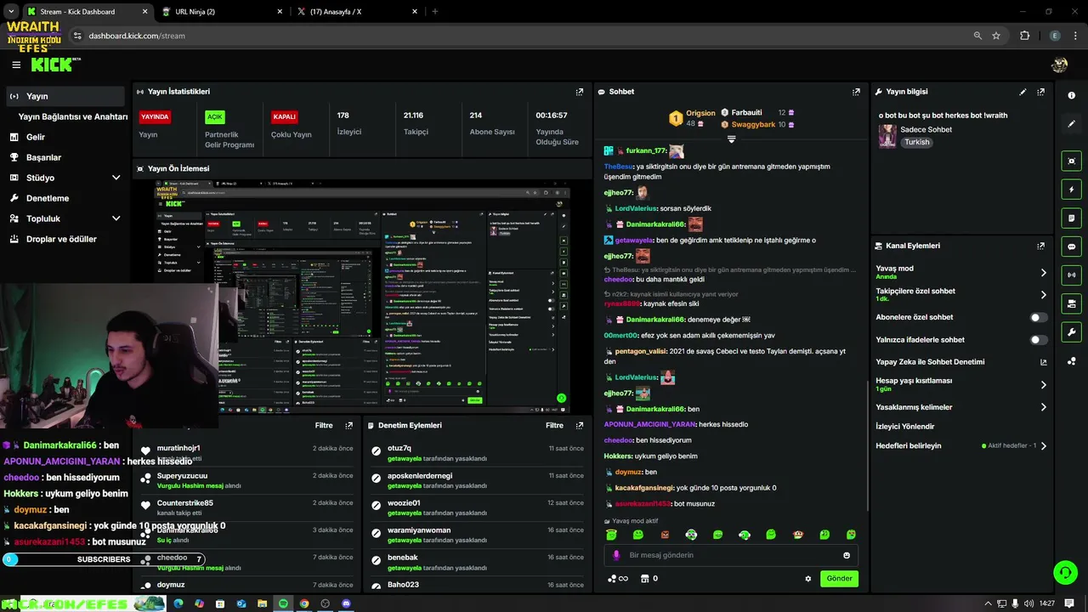
Task: Open the emoji picker in the message box
Action: (847, 555)
